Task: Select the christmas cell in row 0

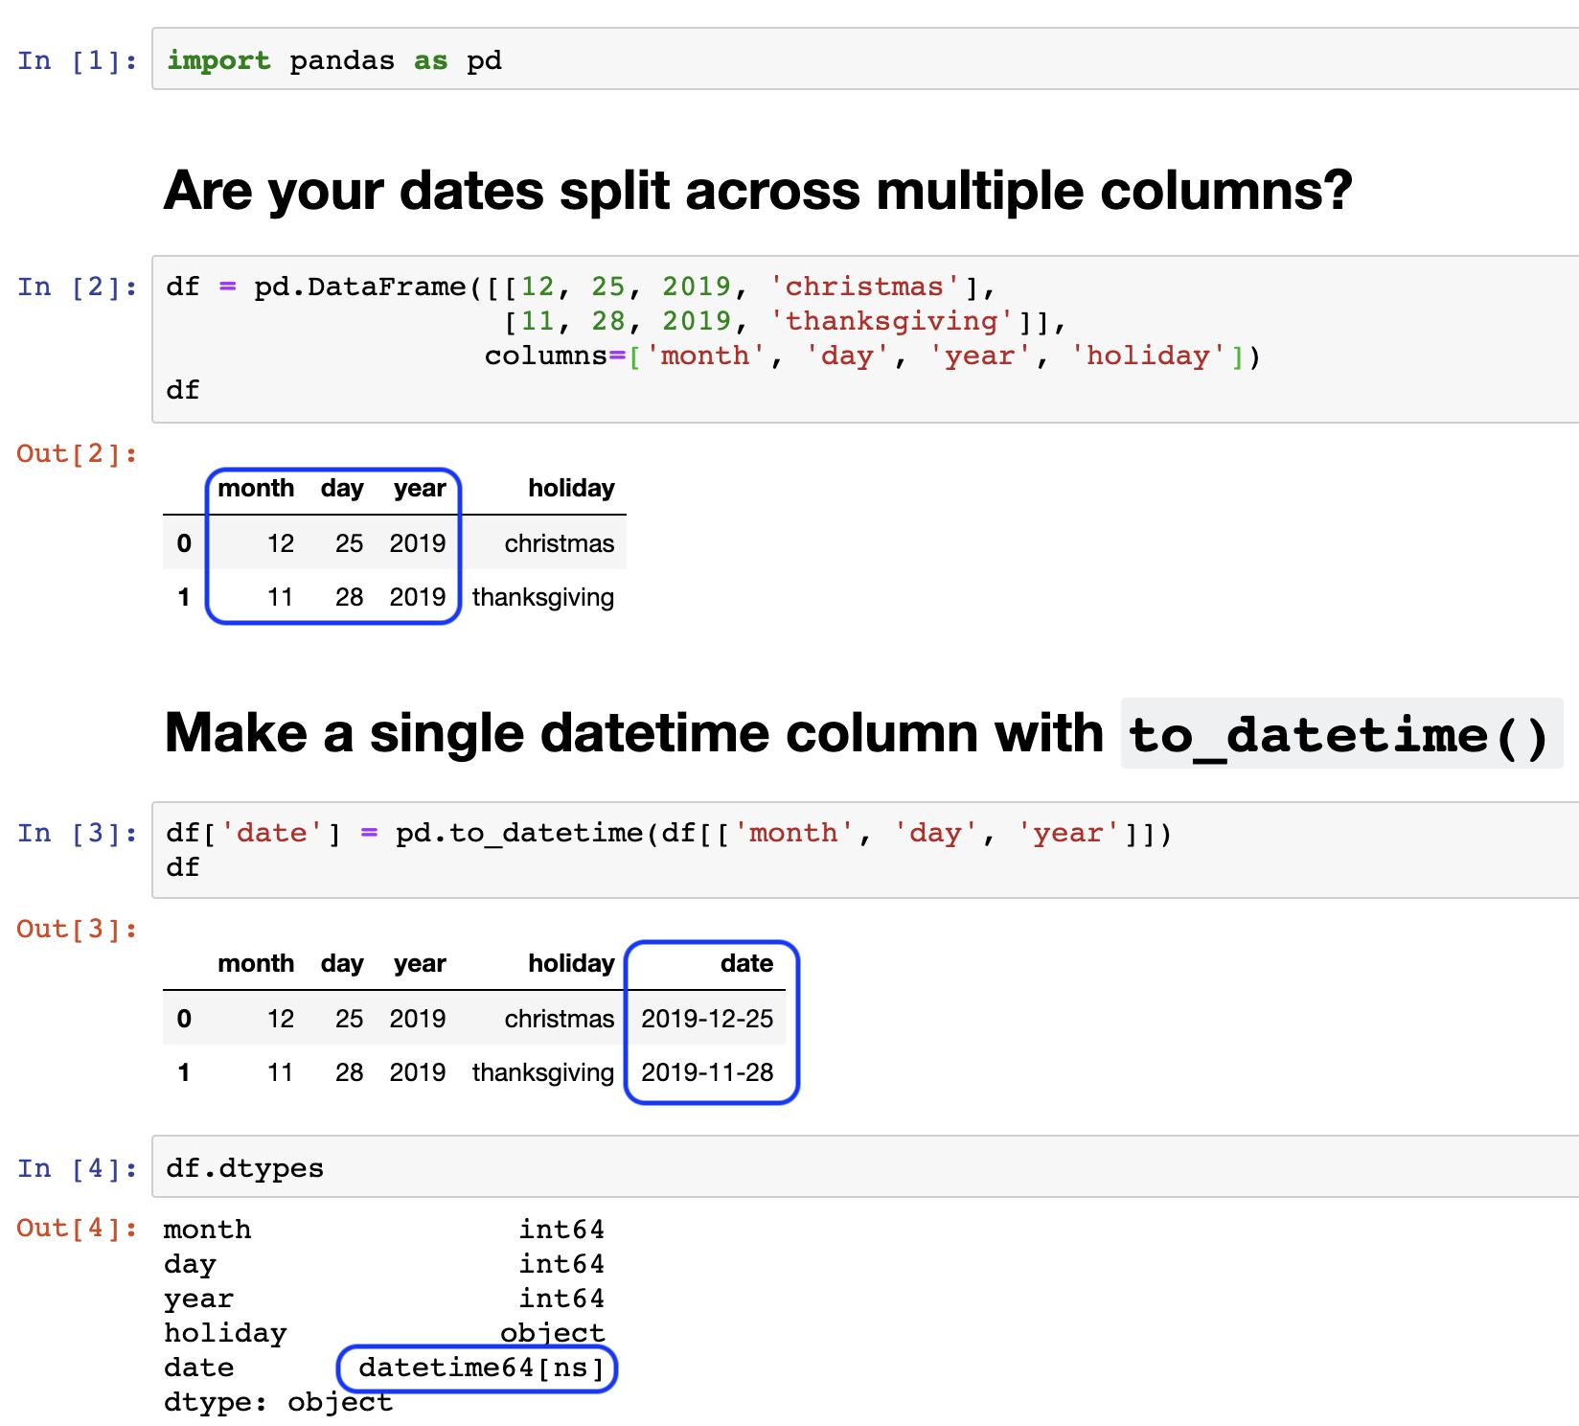Action: tap(559, 543)
